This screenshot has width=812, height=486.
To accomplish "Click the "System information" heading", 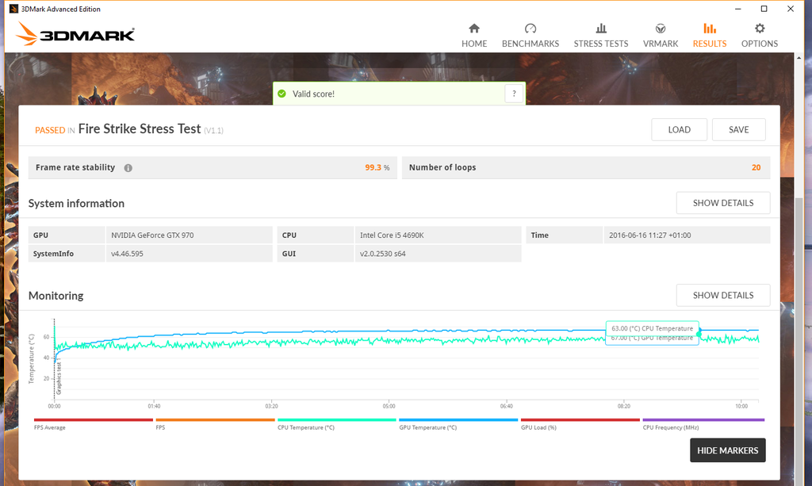I will [76, 204].
